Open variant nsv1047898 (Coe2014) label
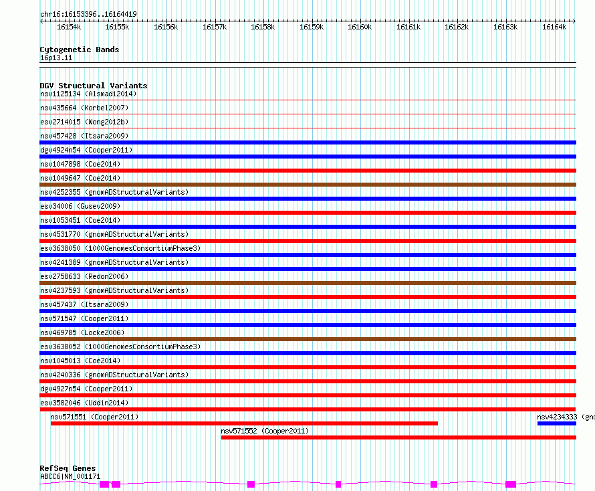 tap(80, 164)
